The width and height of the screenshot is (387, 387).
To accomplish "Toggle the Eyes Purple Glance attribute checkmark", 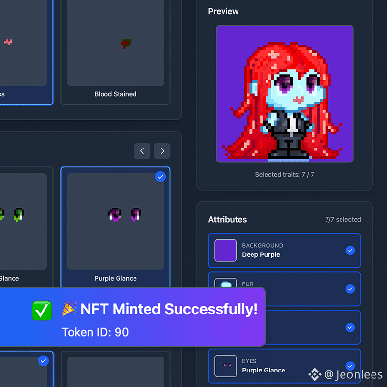I will [x=350, y=366].
